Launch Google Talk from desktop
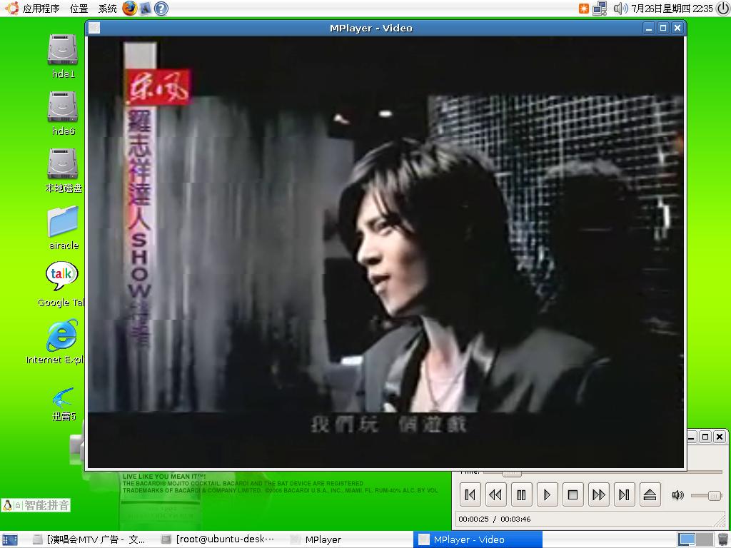 (61, 284)
